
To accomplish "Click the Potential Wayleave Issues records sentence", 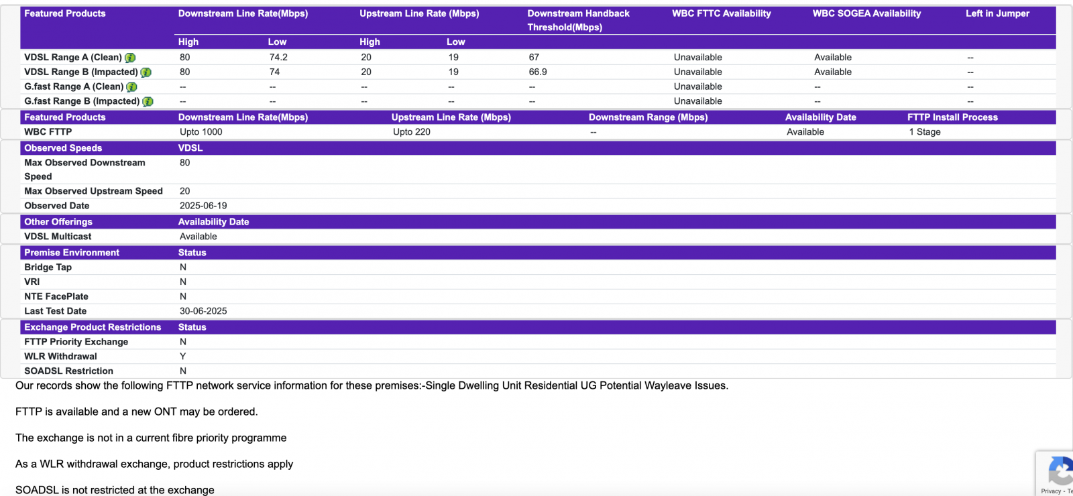I will (x=372, y=386).
